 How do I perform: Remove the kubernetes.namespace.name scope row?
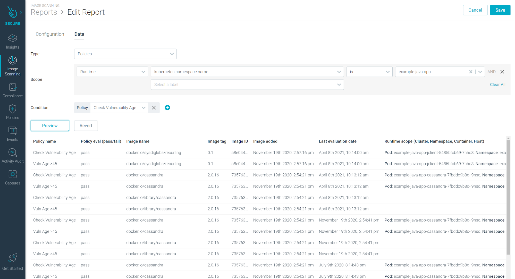click(502, 72)
